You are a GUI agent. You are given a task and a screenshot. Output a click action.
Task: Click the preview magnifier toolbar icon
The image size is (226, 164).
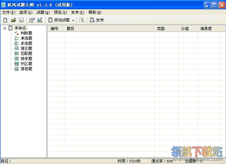pyautogui.click(x=82, y=20)
